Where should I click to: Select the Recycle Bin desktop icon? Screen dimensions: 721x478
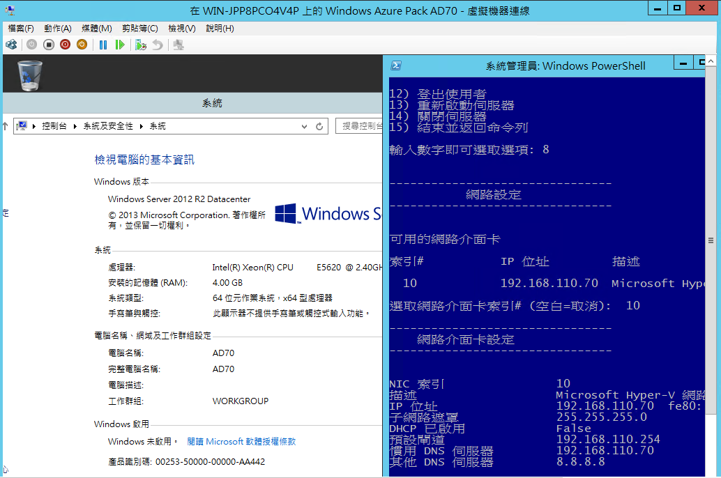pyautogui.click(x=30, y=75)
